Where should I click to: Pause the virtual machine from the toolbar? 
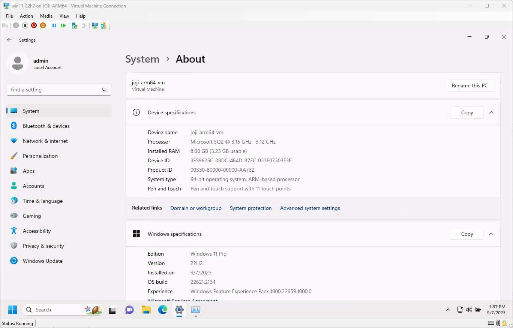coord(54,25)
